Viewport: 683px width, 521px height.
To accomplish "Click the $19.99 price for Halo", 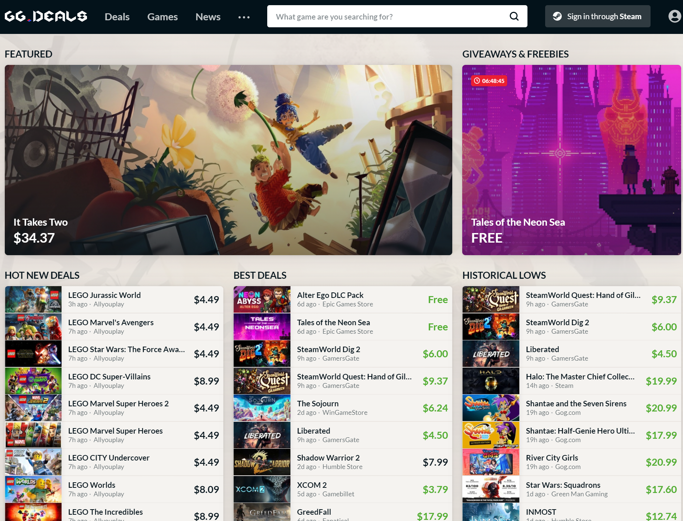I will pyautogui.click(x=661, y=381).
